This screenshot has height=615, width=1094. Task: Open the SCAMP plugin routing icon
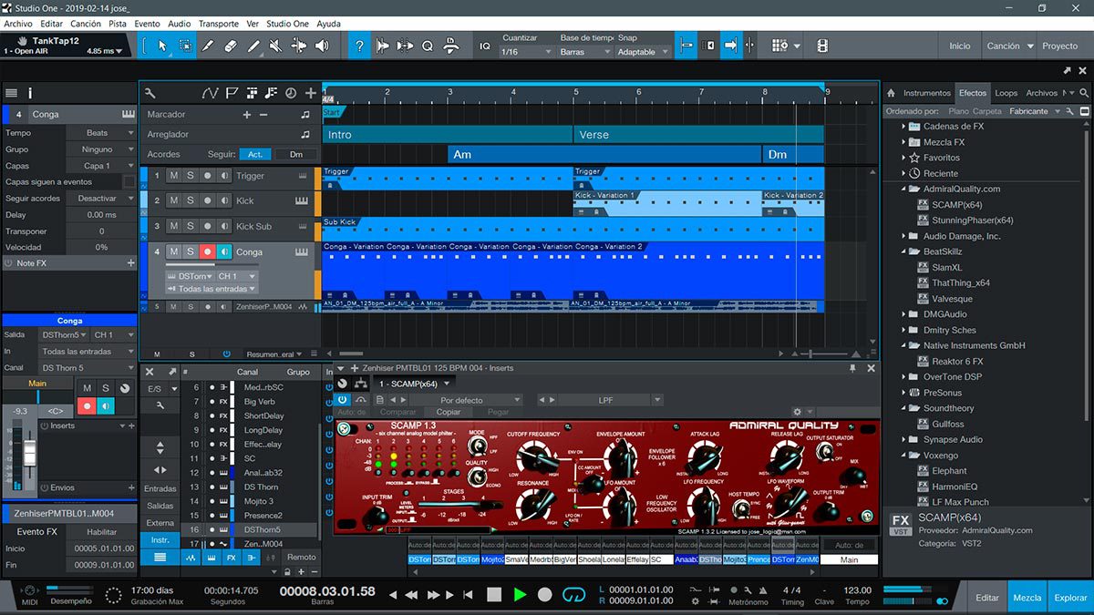[x=361, y=384]
